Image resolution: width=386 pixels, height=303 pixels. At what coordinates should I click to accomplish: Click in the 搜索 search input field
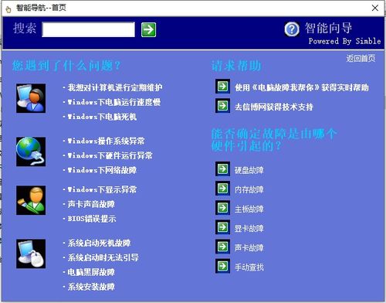tap(88, 29)
